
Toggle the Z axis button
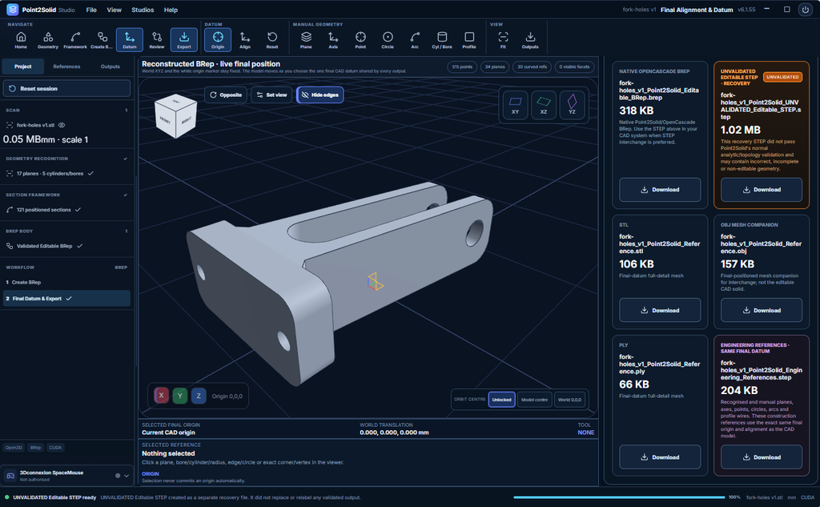pos(199,396)
